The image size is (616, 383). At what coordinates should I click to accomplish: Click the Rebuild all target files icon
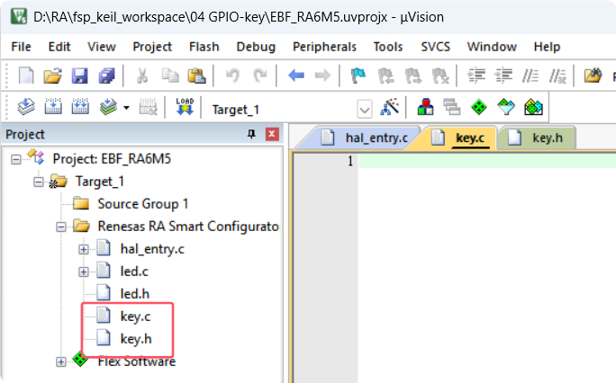[x=80, y=106]
